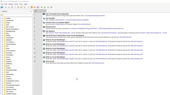
Task: Click the Multi-Value Sheet.xlsx file path link
Action: 96,28
